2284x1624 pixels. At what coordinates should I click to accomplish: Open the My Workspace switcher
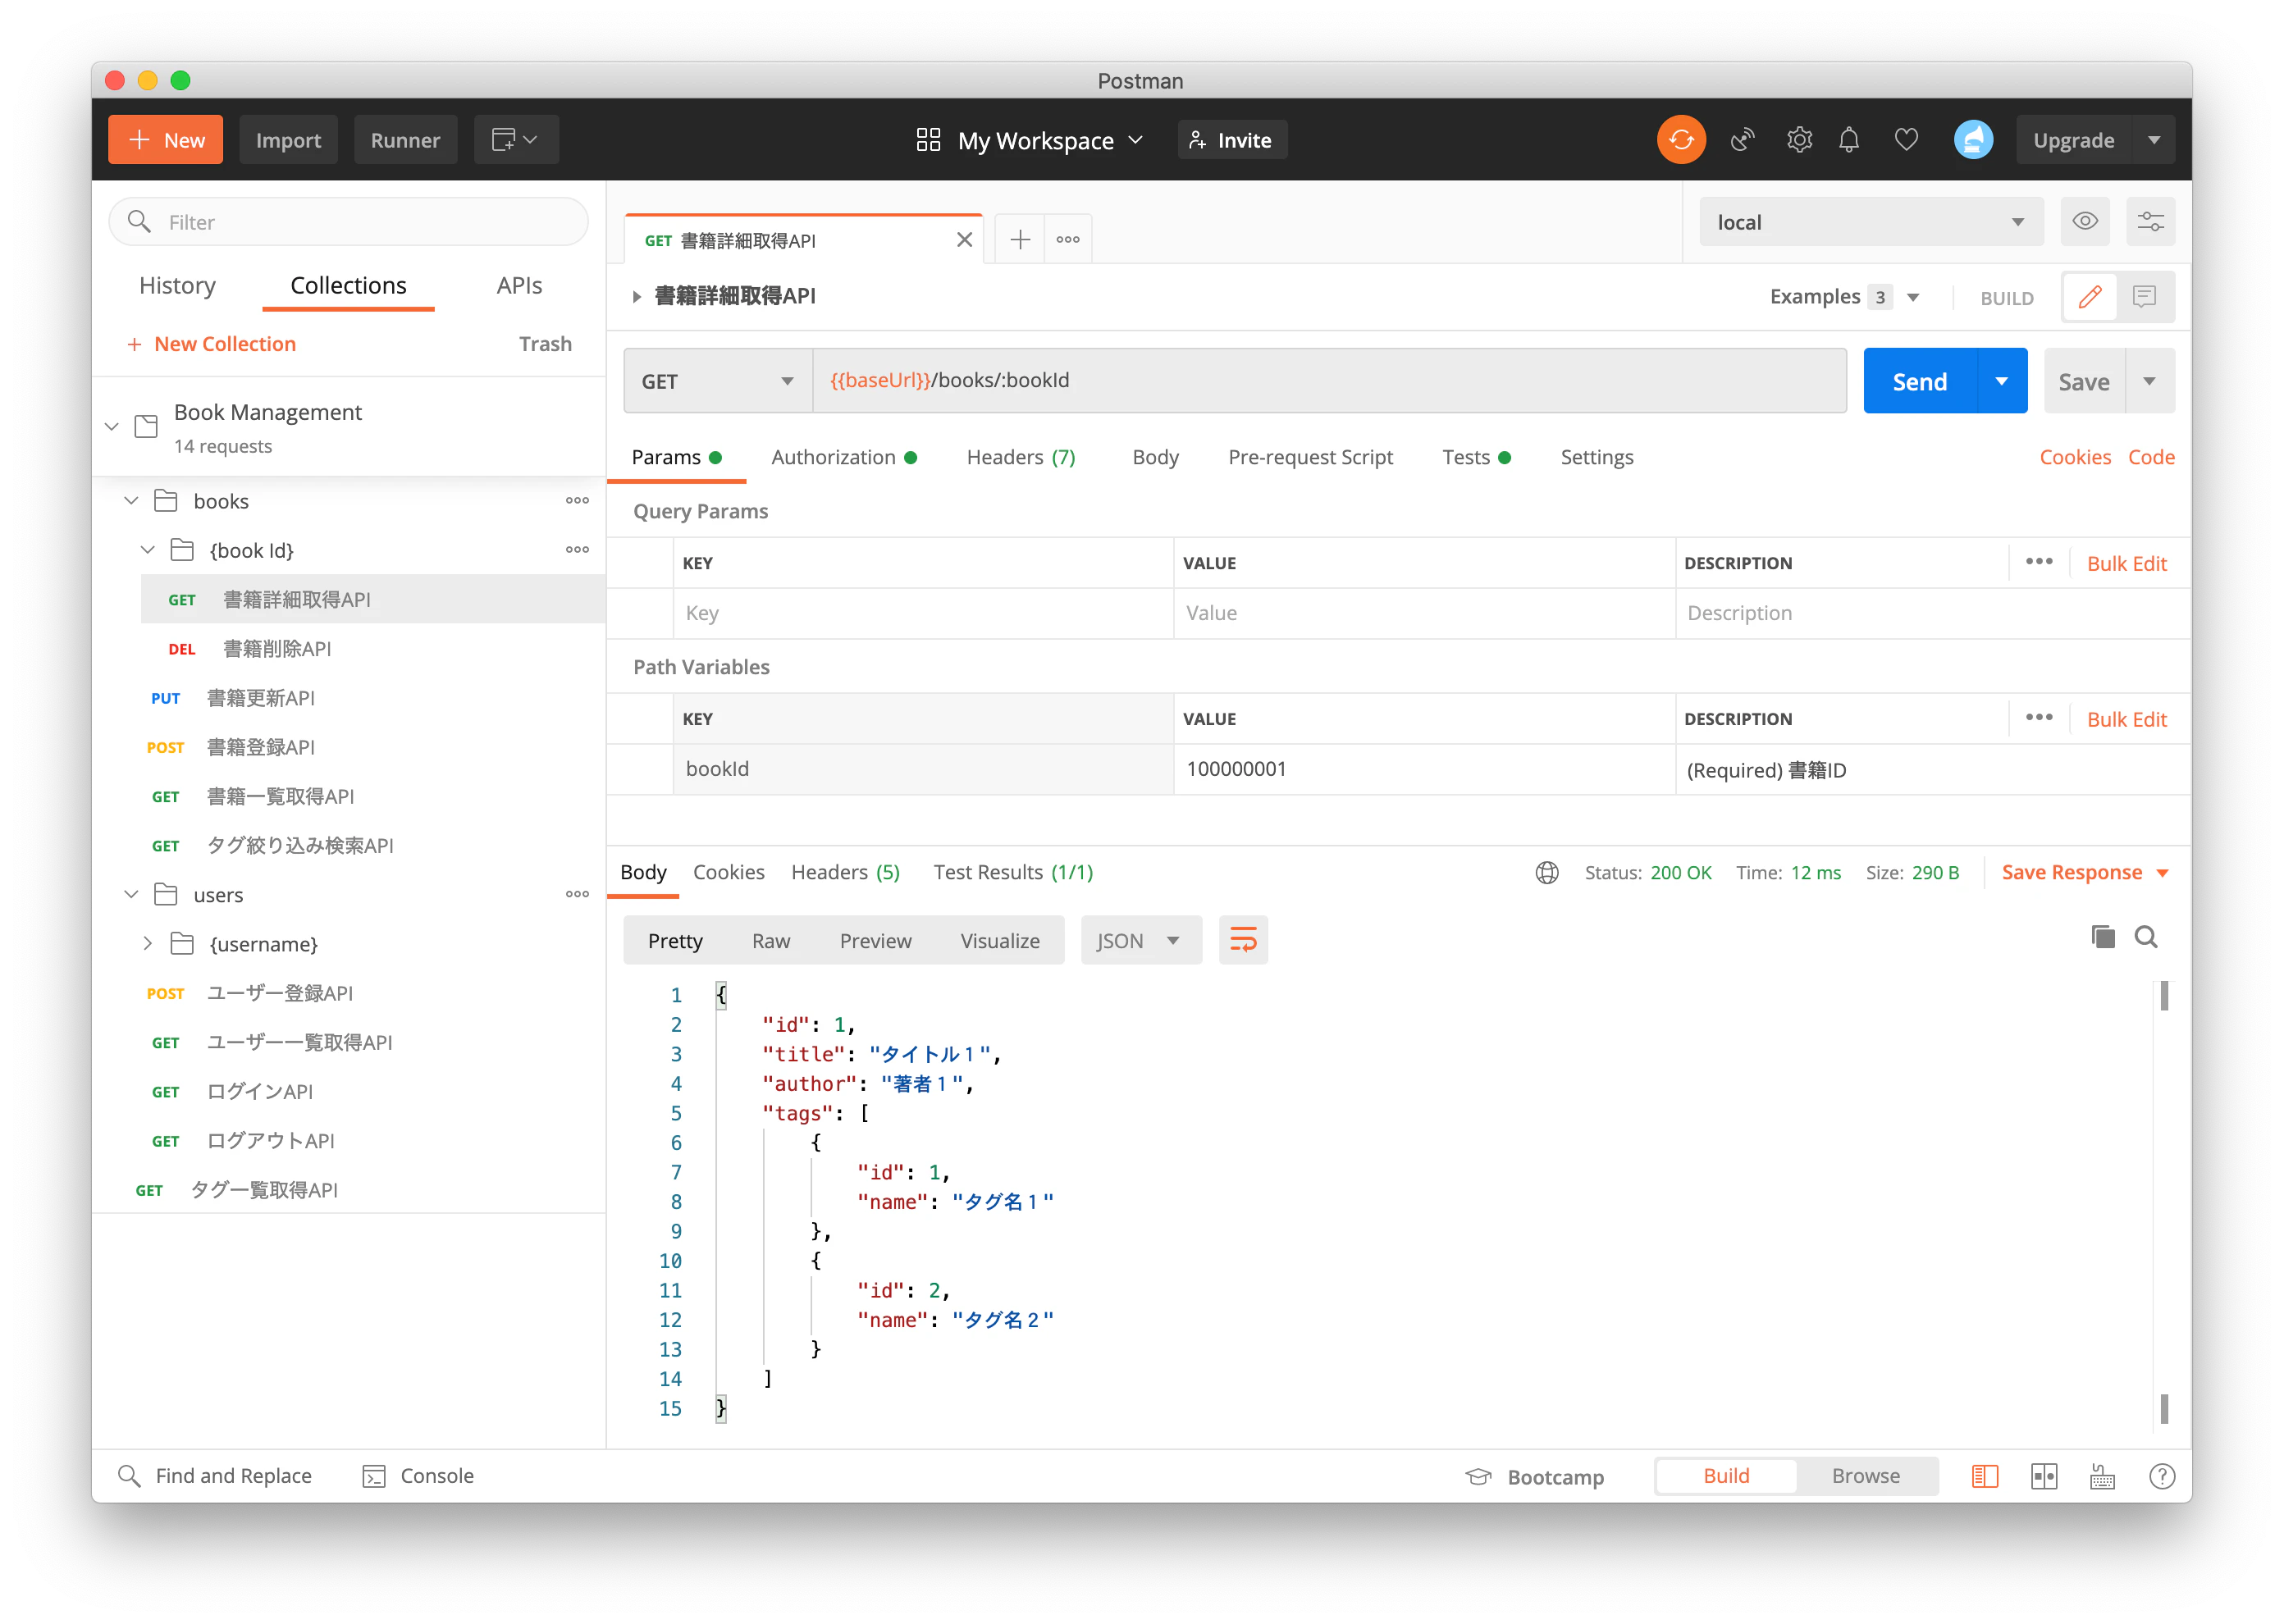(x=1029, y=141)
